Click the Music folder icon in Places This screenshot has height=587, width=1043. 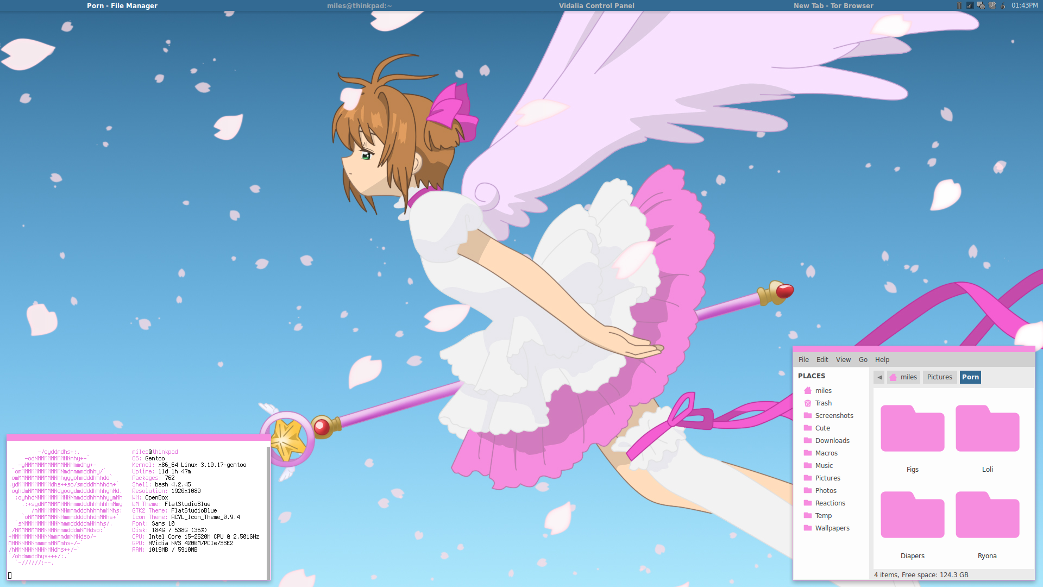click(x=808, y=466)
